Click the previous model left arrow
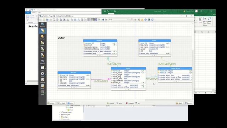The width and height of the screenshot is (227, 128). (x=103, y=20)
